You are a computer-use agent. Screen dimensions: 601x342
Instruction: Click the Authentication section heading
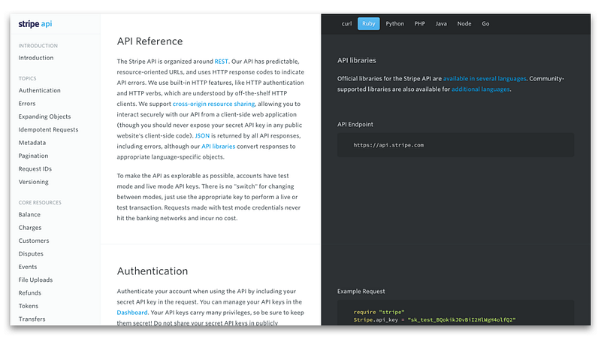(x=153, y=271)
